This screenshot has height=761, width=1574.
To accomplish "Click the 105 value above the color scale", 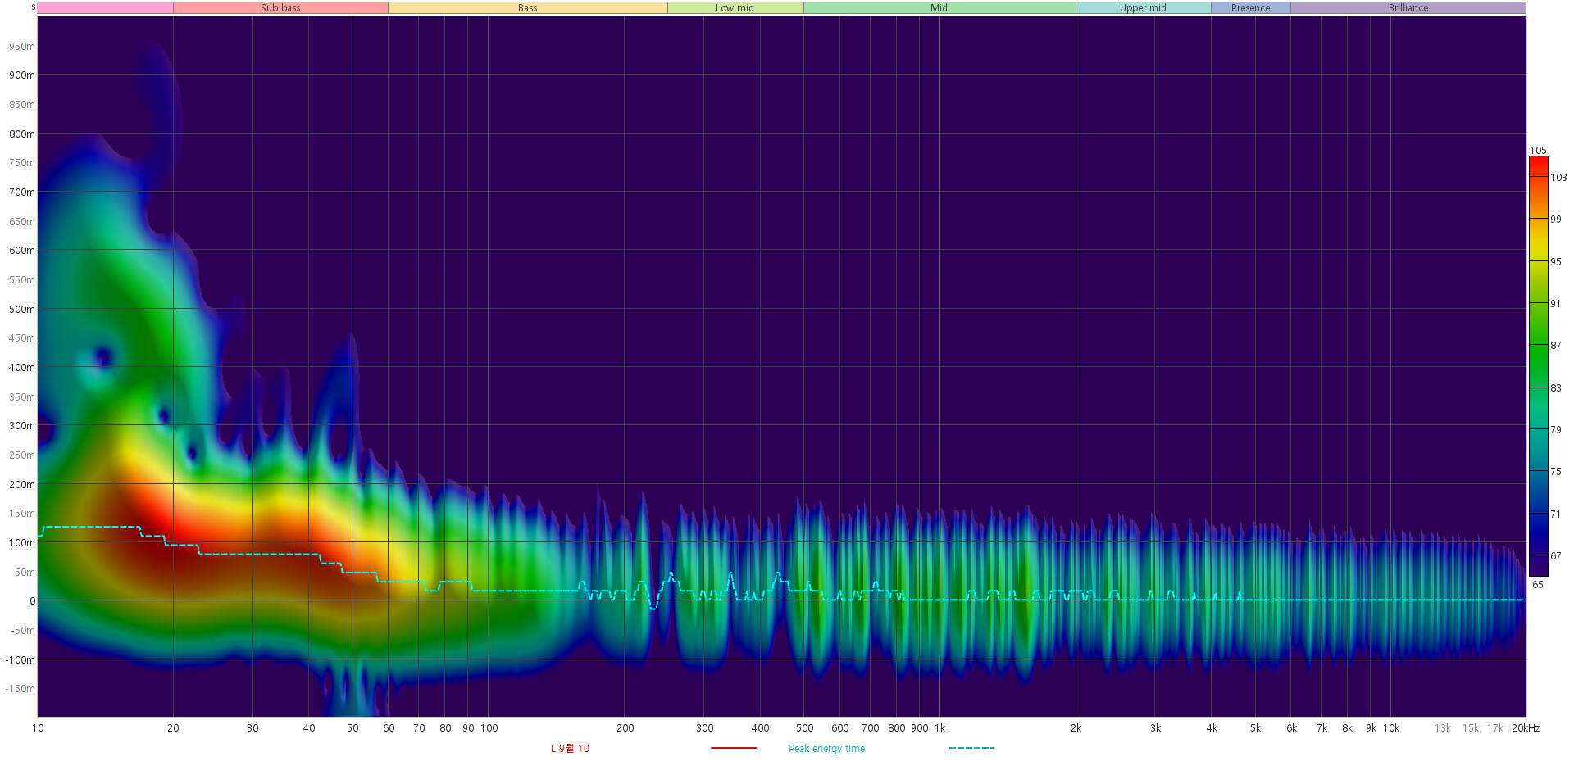I will click(x=1538, y=151).
